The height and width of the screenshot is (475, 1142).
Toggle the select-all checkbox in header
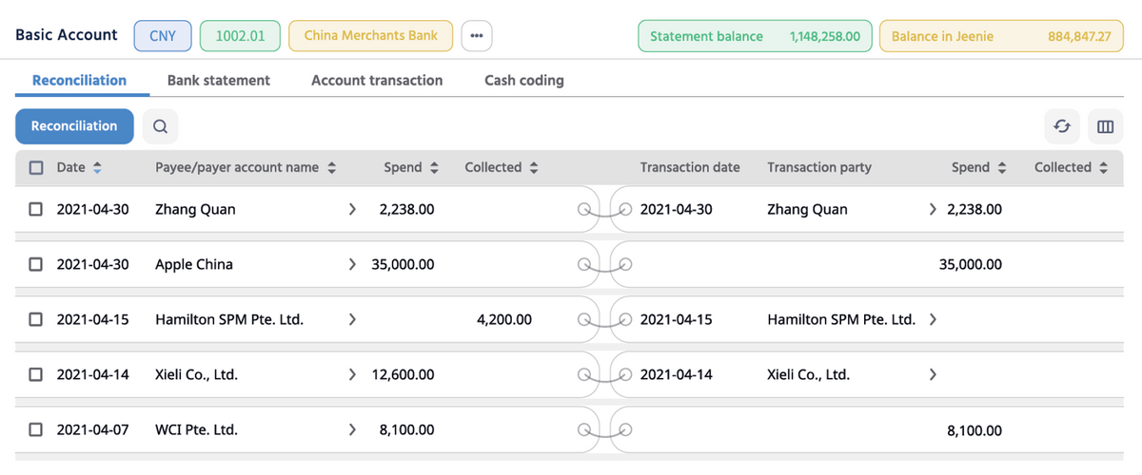coord(36,168)
